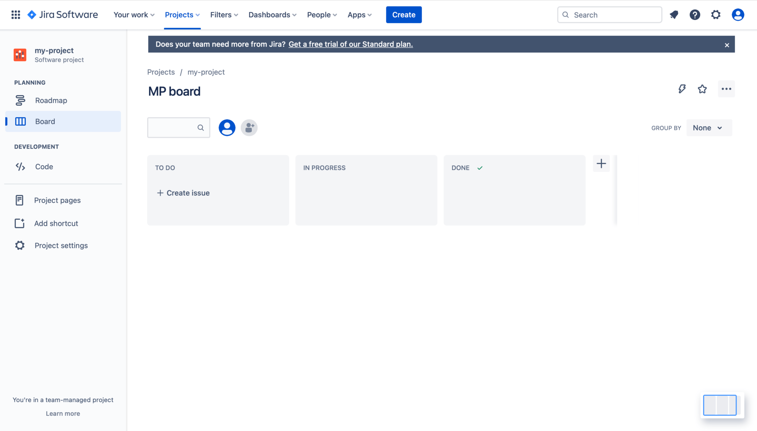The image size is (757, 431).
Task: Open the settings gear in top bar
Action: tap(716, 15)
